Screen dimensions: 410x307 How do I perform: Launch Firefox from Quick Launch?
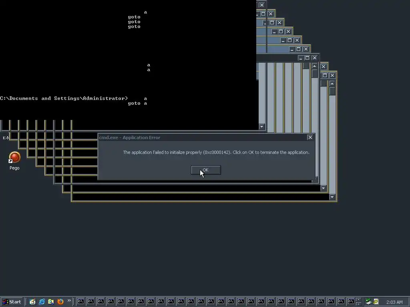(x=60, y=302)
